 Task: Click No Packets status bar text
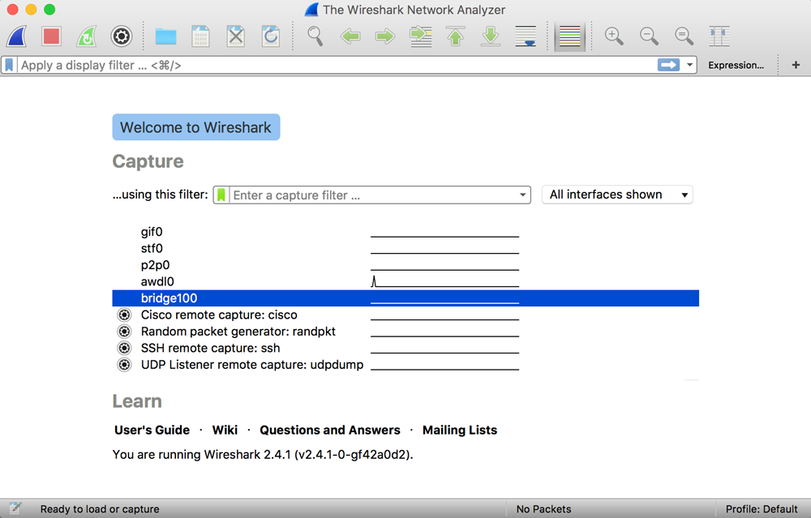(543, 509)
